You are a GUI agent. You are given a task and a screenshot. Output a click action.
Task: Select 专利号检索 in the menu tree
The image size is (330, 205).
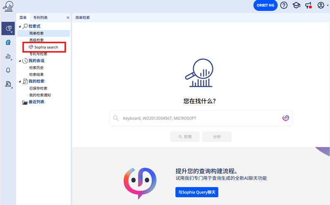(x=38, y=54)
